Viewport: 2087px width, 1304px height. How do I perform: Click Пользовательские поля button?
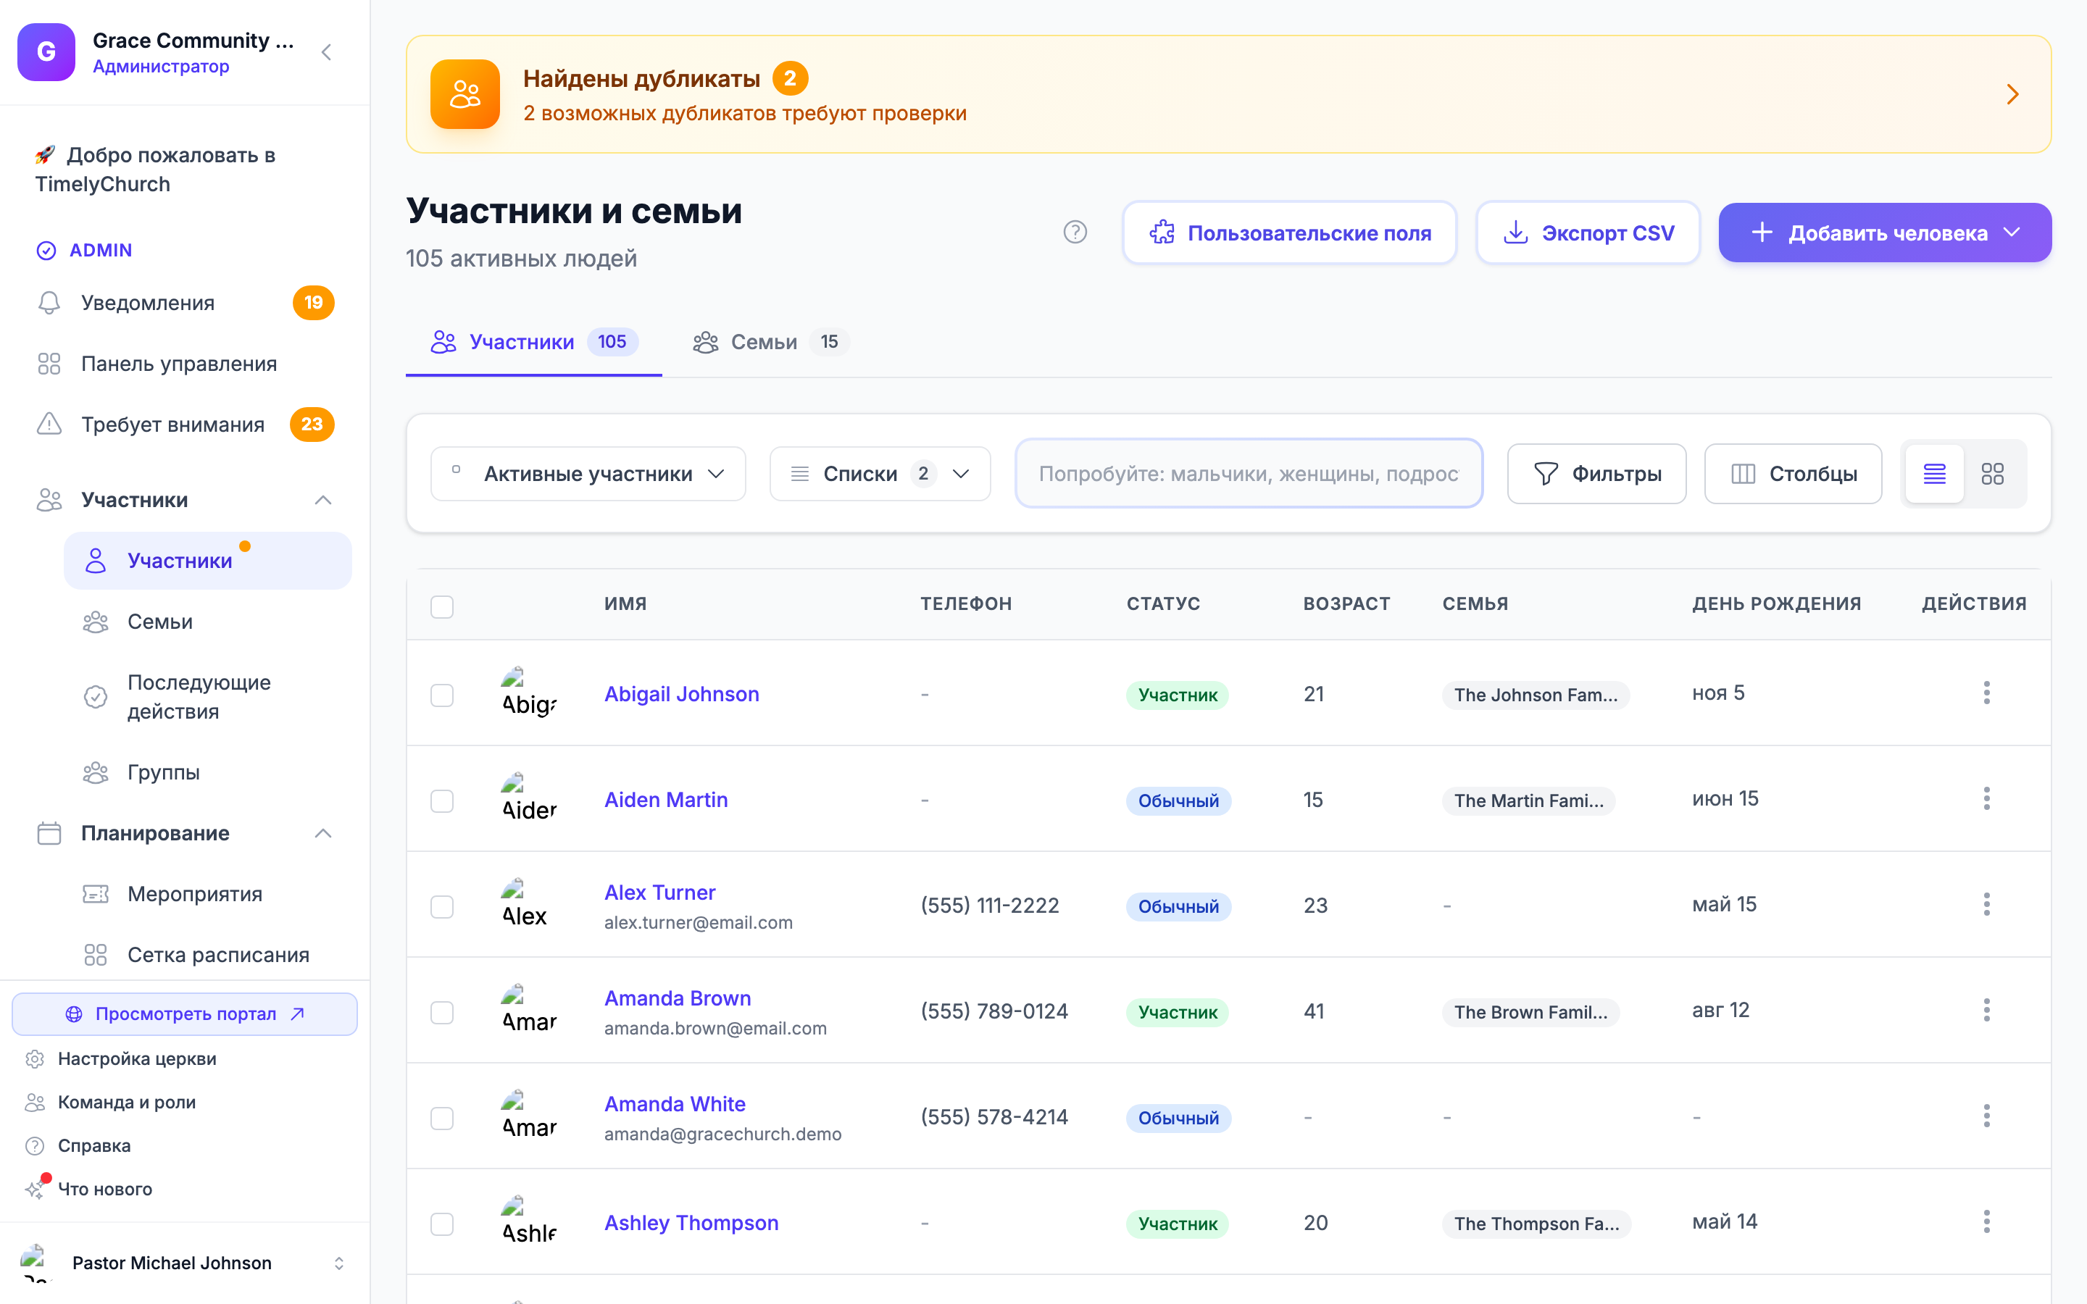[x=1289, y=232]
